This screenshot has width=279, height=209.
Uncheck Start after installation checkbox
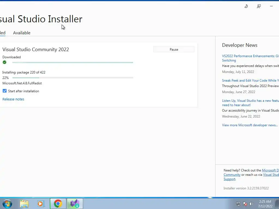(x=5, y=91)
